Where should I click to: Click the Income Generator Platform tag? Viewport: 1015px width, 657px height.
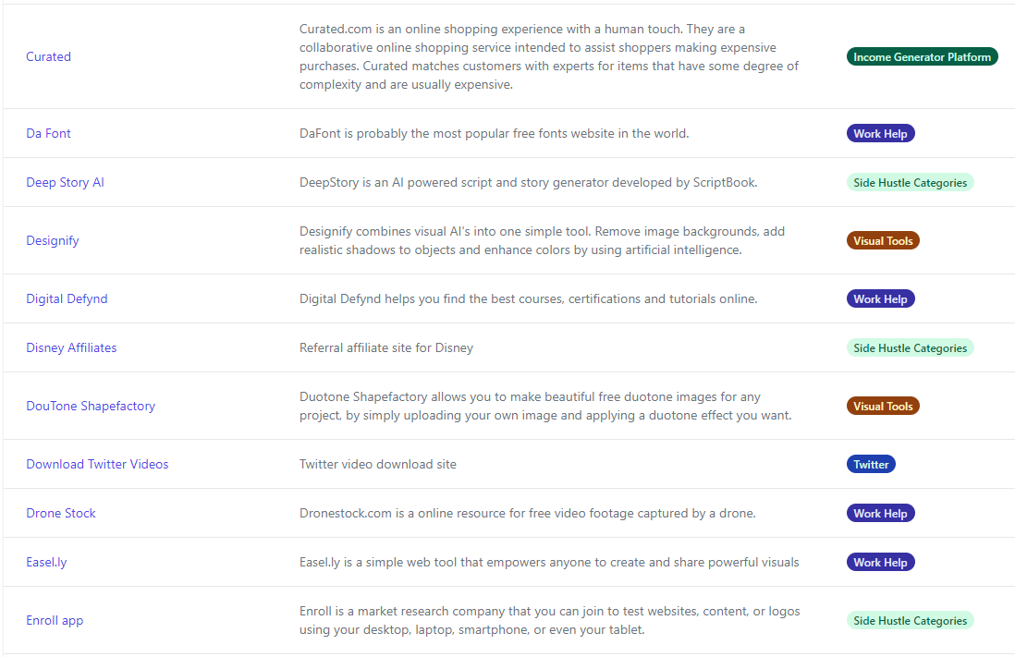(922, 57)
